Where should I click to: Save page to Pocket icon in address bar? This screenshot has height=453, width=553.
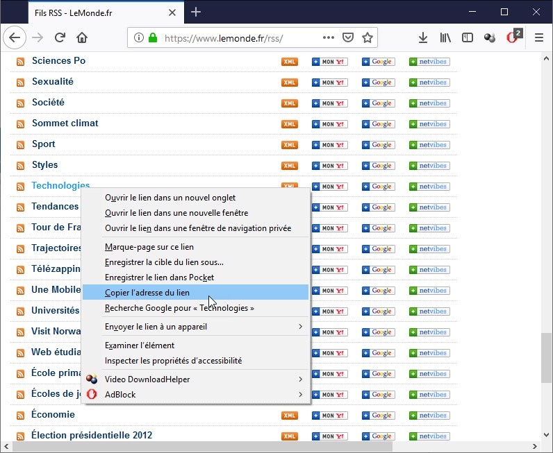[348, 37]
